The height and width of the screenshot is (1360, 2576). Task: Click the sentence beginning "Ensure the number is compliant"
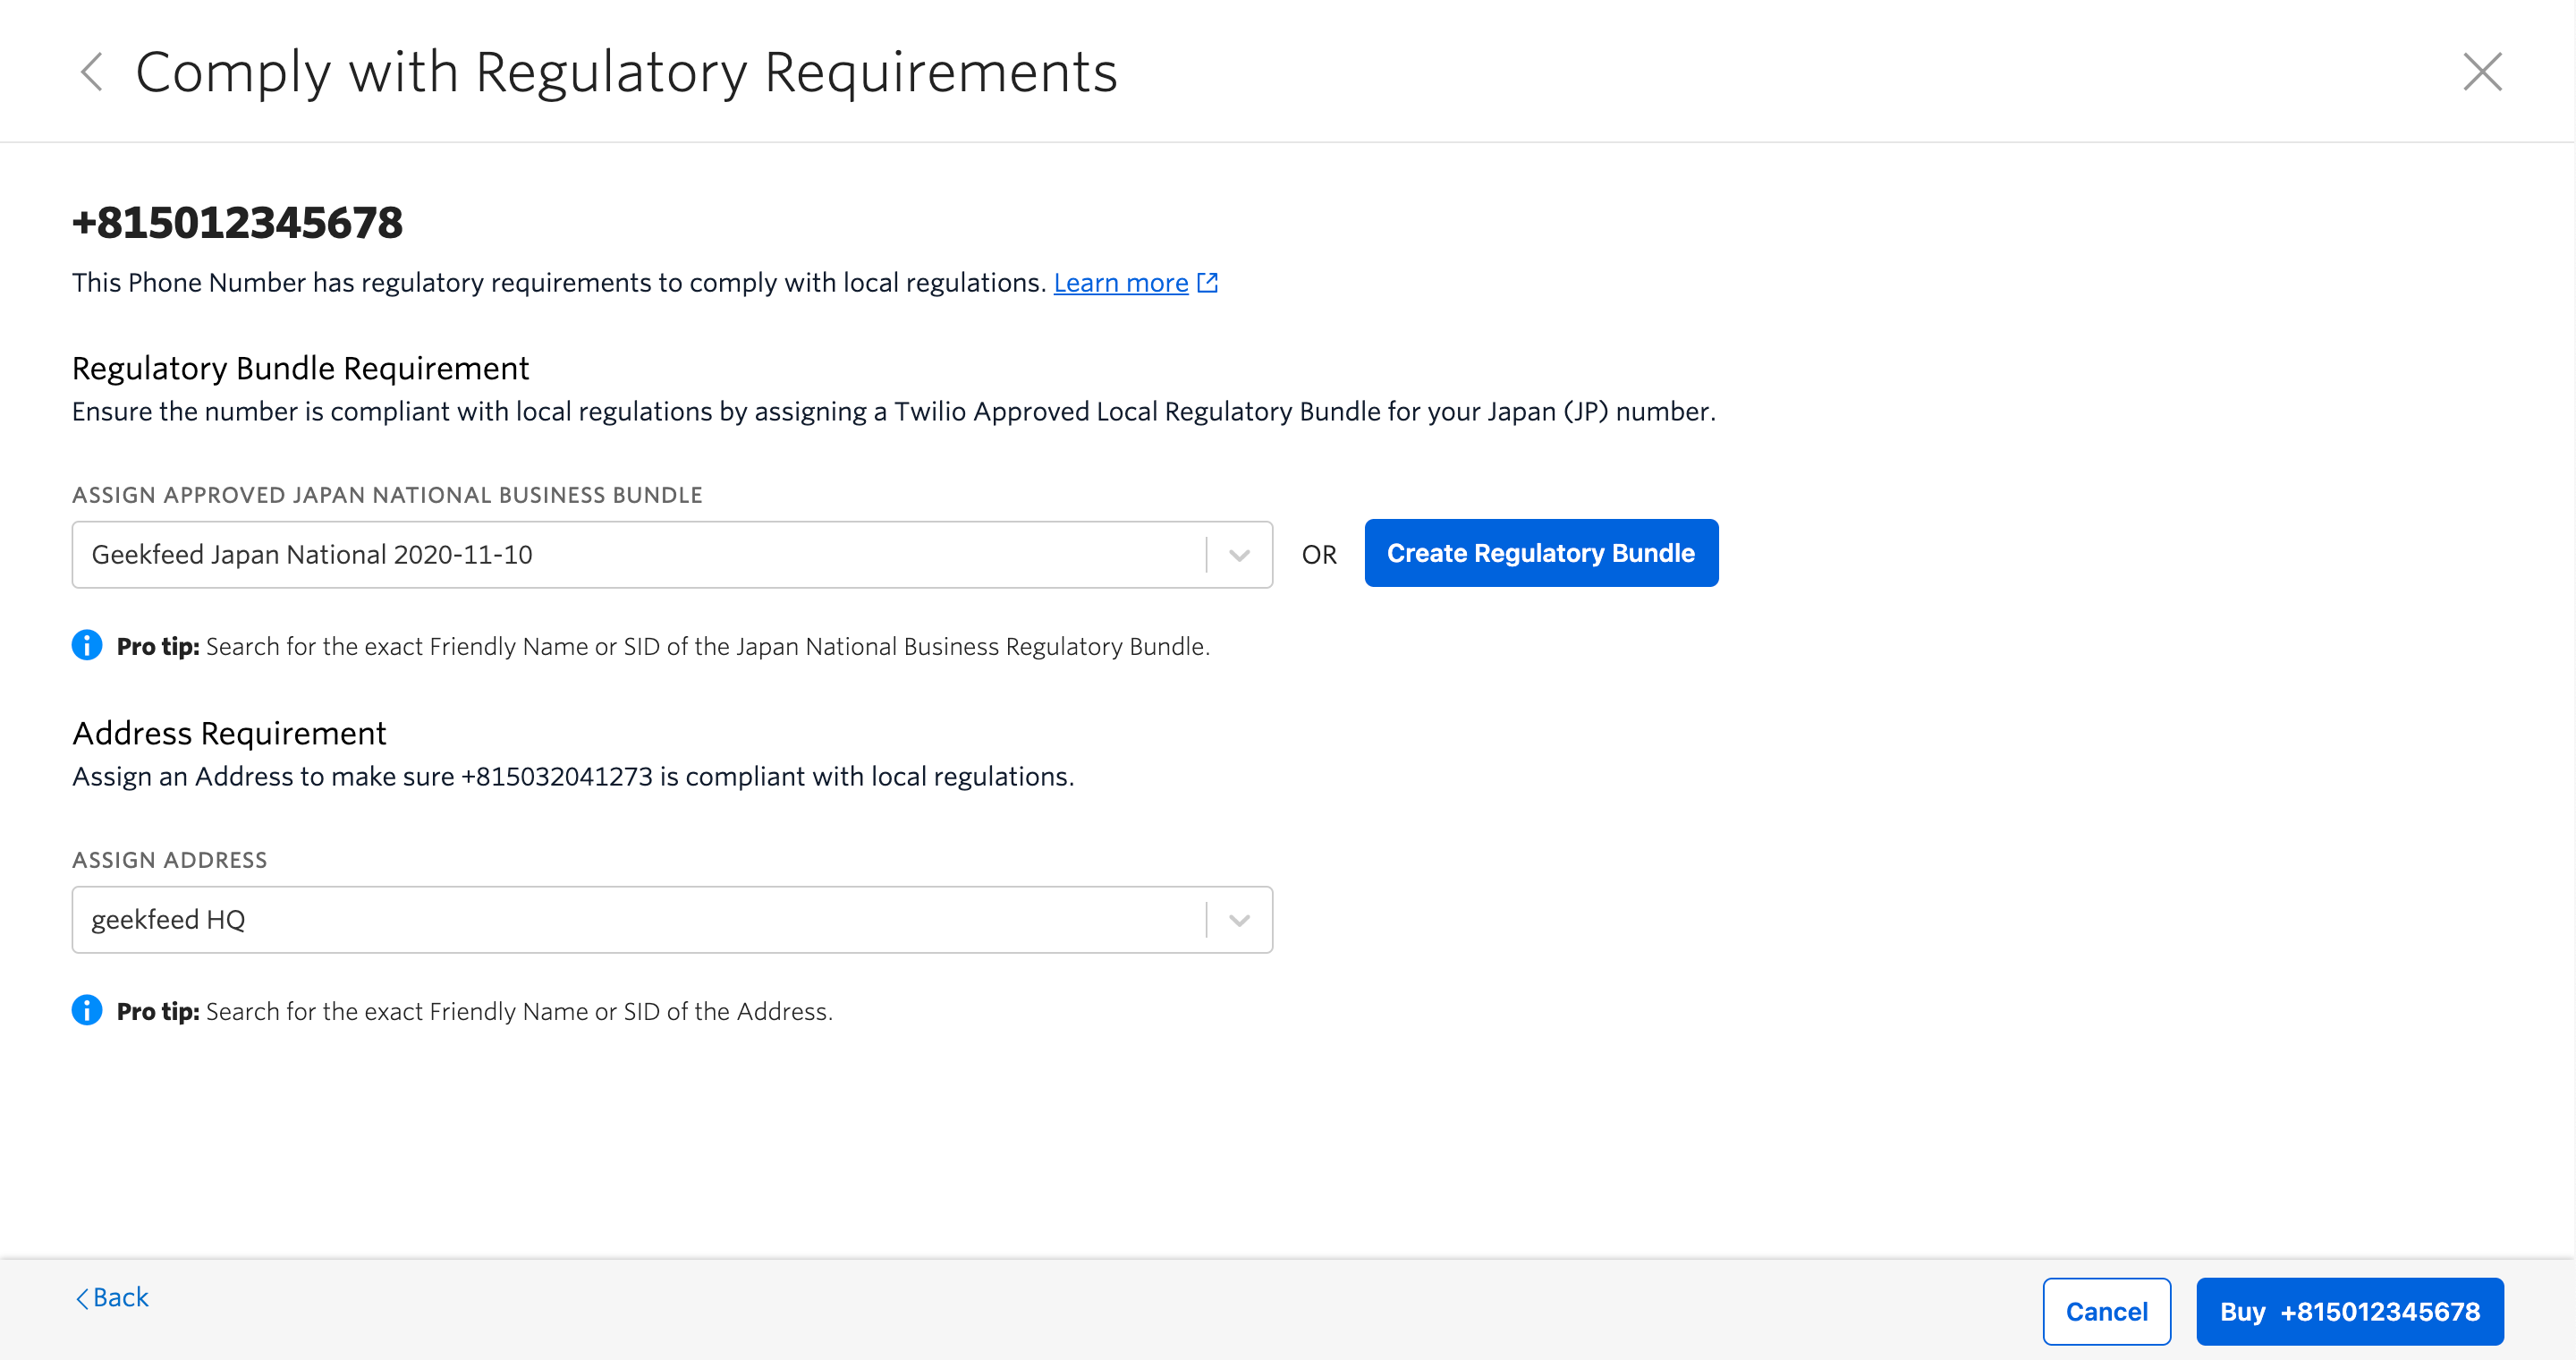click(x=893, y=411)
